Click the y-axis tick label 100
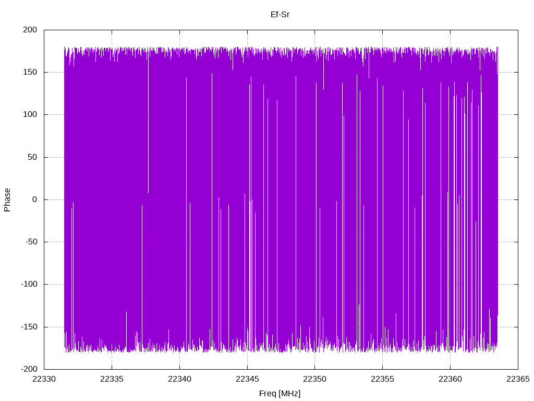This screenshot has height=401, width=534. [30, 114]
